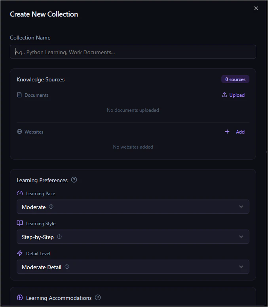Close the Create New Collection dialog
The height and width of the screenshot is (307, 268).
click(256, 8)
